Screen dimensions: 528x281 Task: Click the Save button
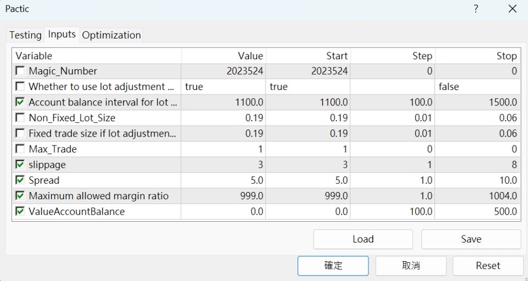[471, 239]
